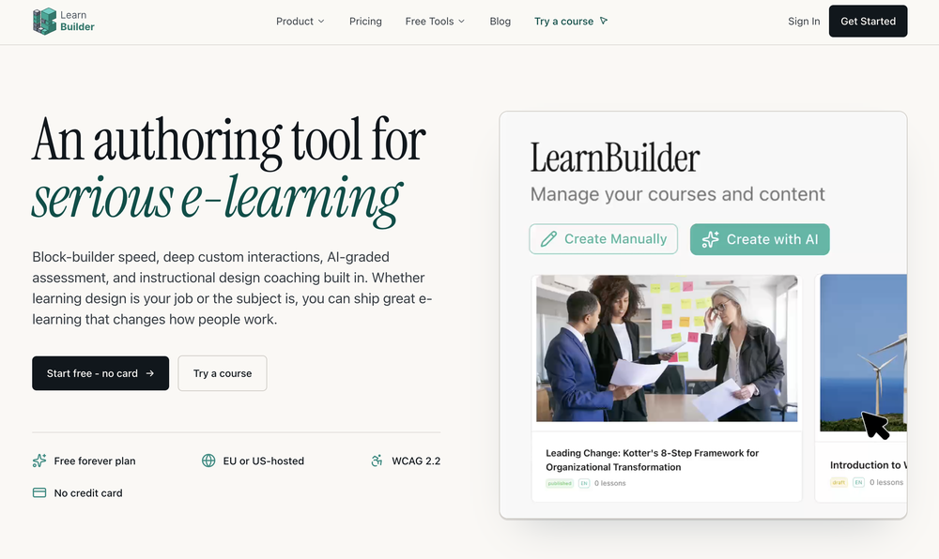The width and height of the screenshot is (939, 559).
Task: Click the Introduction to course title
Action: [868, 464]
